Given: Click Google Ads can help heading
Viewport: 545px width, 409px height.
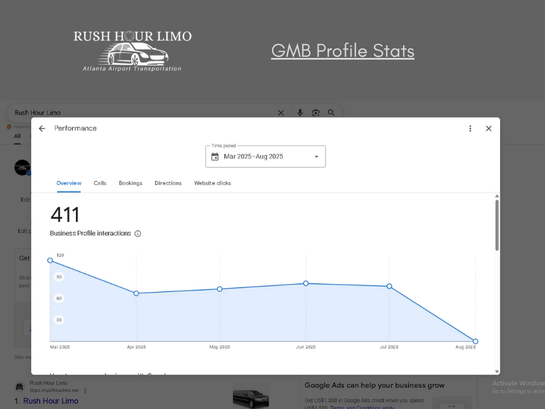Looking at the screenshot, I should tap(374, 385).
